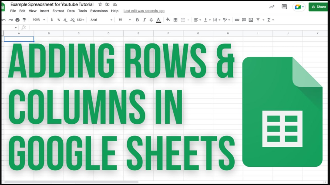
Task: Insert comment icon in toolbar
Action: (x=244, y=20)
